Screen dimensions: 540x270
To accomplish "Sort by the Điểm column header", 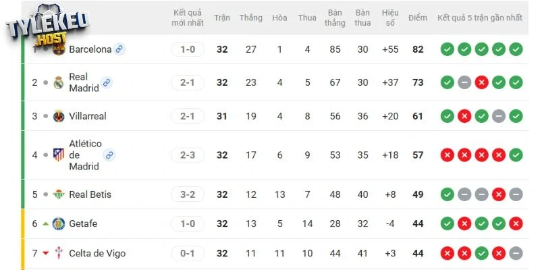I will click(x=418, y=18).
